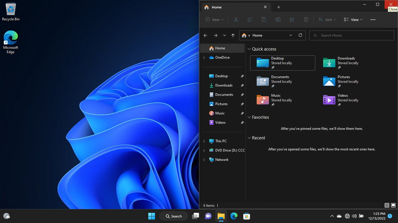
Task: Open the Sort dropdown
Action: coord(327,19)
